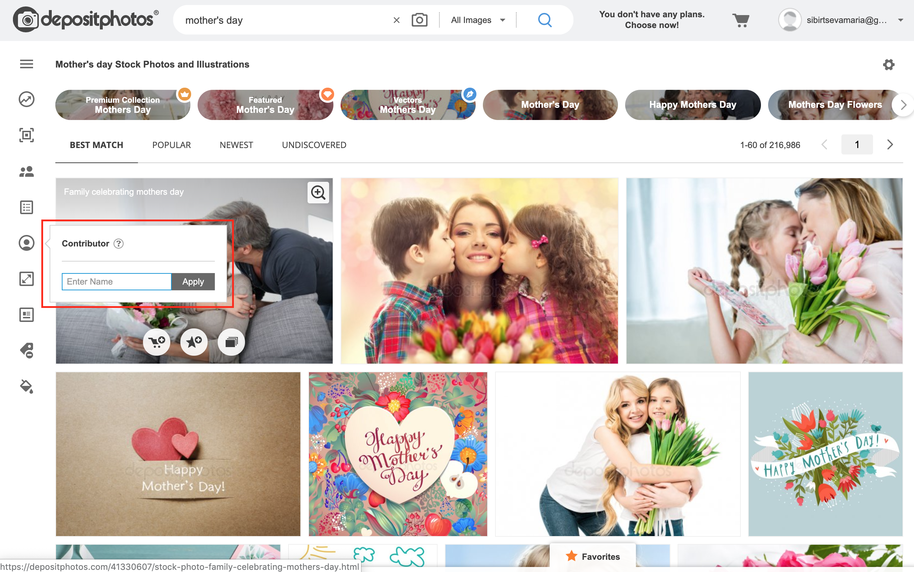Click Choose Now subscription link
Screen dimensions: 914x572
coord(652,24)
